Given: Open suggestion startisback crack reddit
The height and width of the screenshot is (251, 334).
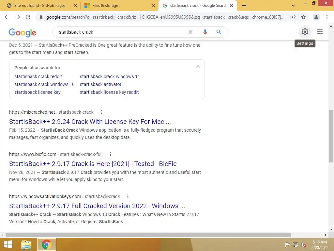Looking at the screenshot, I should pos(38,76).
